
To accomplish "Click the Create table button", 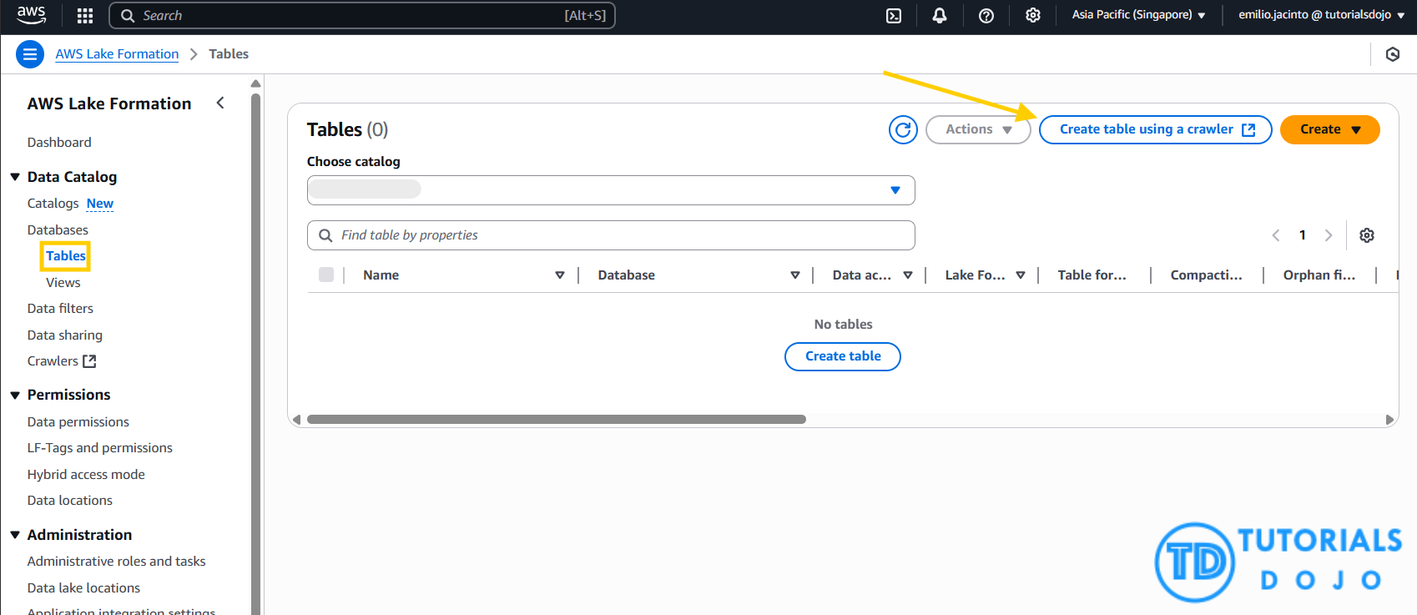I will (843, 356).
